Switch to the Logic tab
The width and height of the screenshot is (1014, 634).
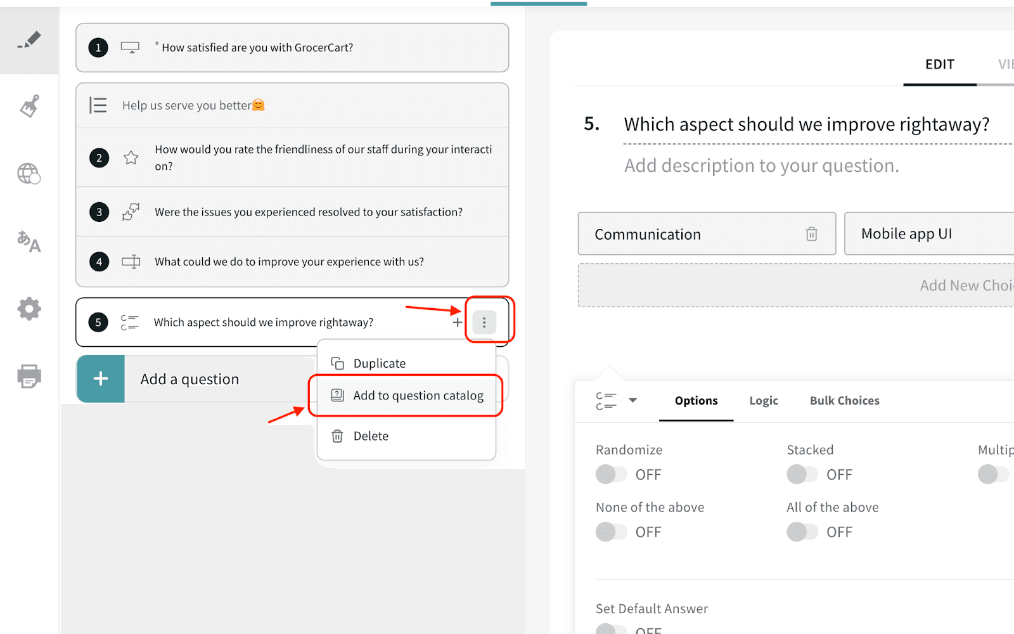(763, 401)
